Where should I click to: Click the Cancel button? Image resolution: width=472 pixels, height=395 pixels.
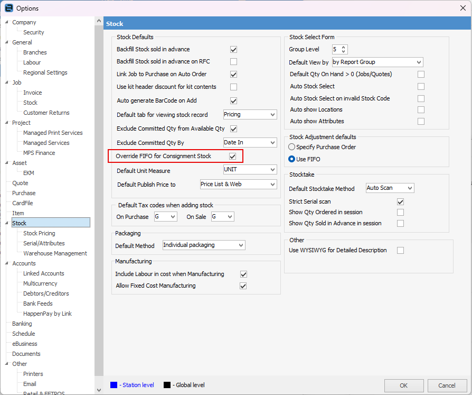[447, 385]
